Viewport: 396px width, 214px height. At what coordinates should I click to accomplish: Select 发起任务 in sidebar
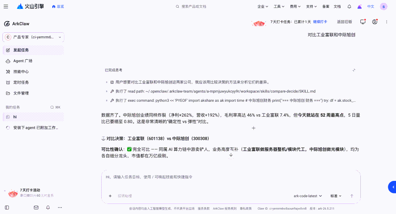pos(33,50)
